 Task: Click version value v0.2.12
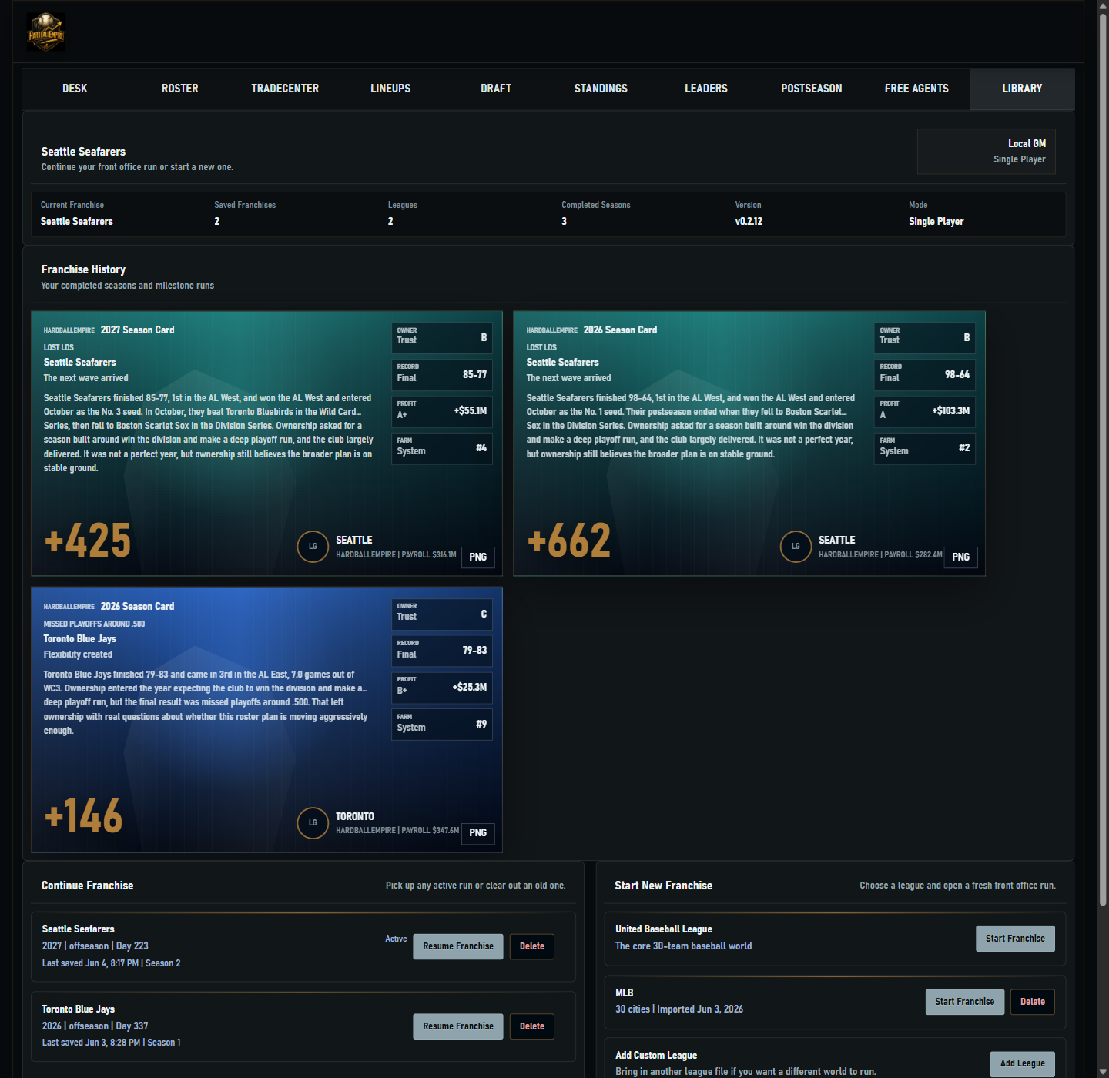click(x=749, y=221)
